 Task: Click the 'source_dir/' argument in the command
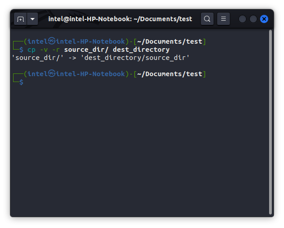coord(86,50)
